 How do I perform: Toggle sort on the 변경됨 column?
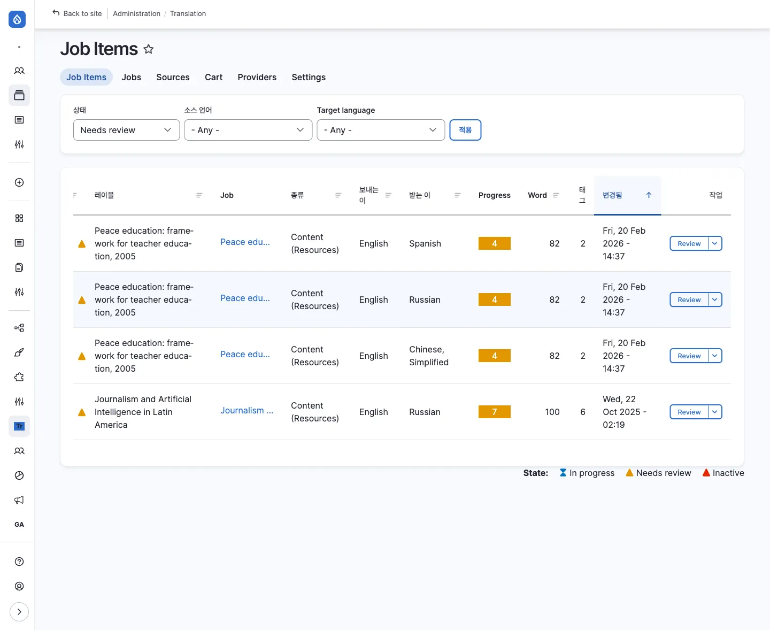coord(613,195)
